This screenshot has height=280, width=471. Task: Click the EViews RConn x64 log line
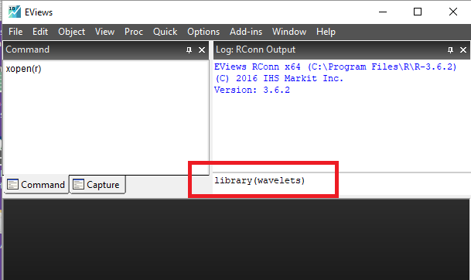coord(335,67)
